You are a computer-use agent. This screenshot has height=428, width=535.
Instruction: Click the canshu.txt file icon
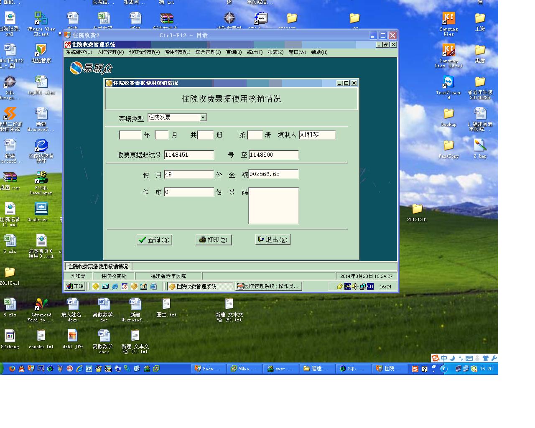pyautogui.click(x=41, y=339)
